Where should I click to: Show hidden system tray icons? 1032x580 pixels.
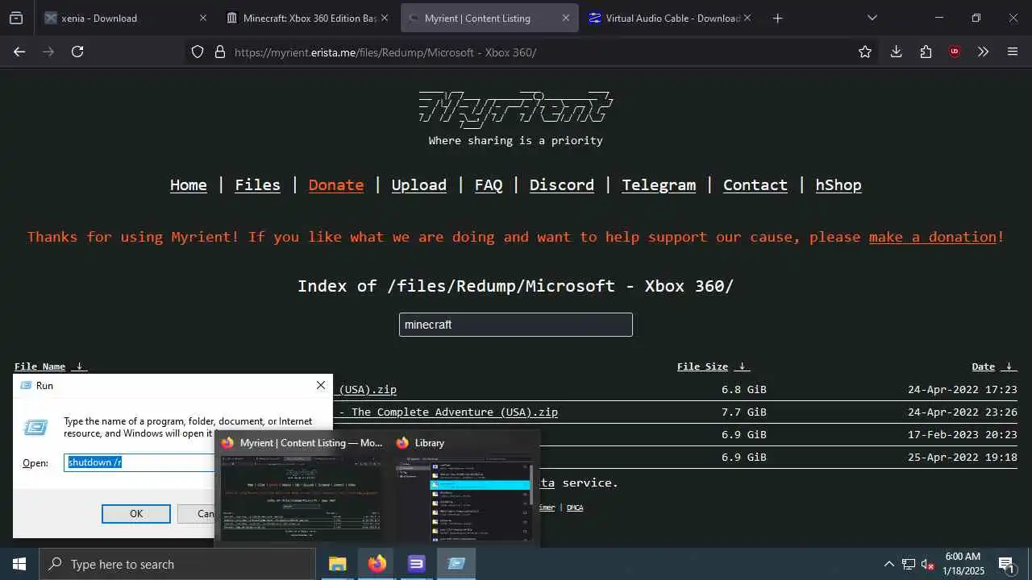(x=888, y=564)
